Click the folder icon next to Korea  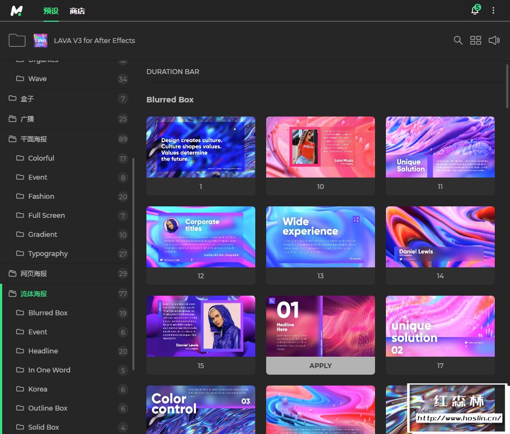pos(20,389)
